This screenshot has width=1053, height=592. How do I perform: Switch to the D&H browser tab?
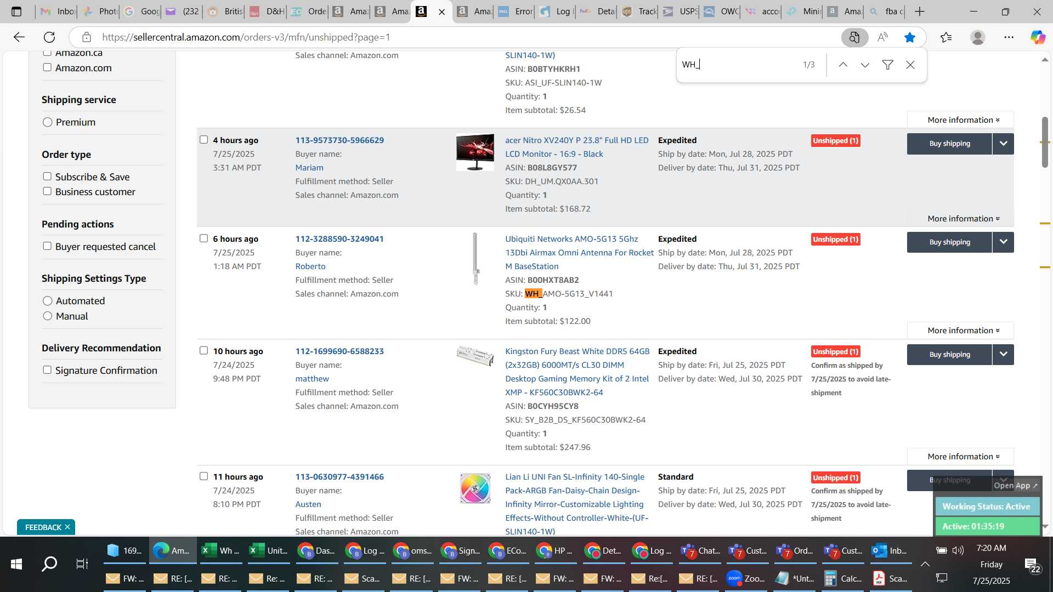click(x=267, y=12)
